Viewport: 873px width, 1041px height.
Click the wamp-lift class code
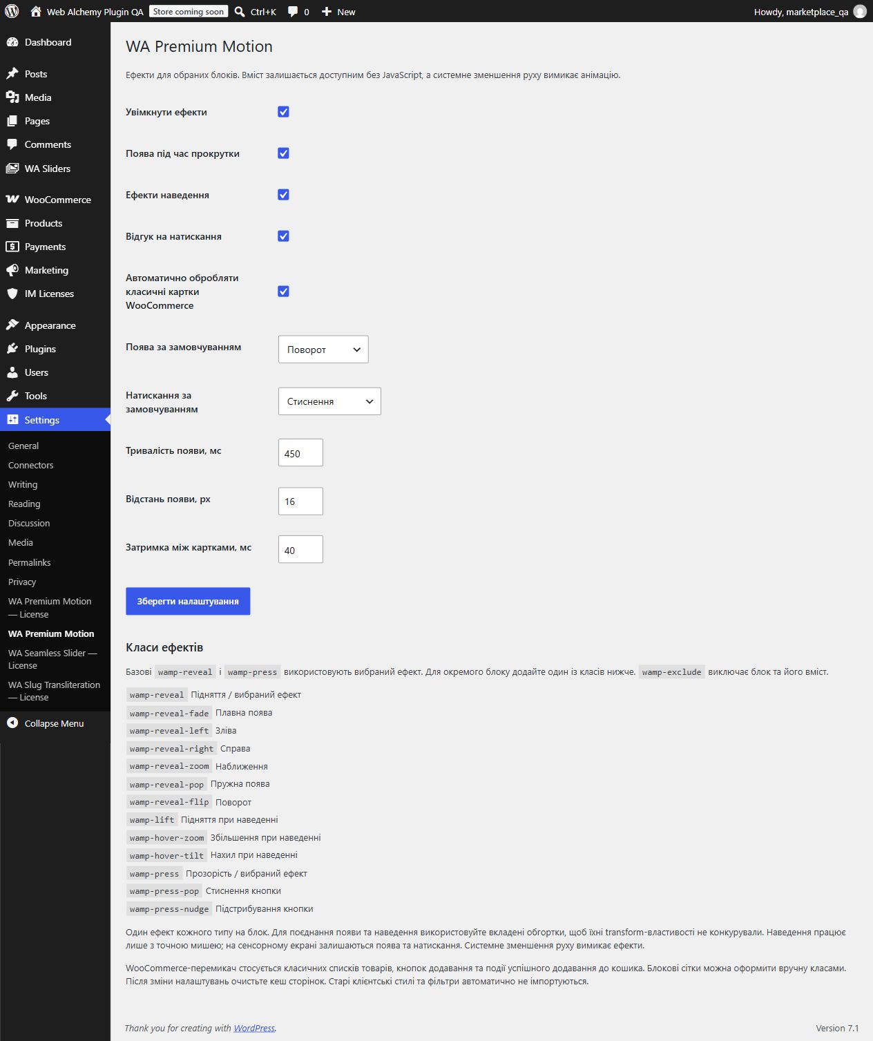pos(152,820)
